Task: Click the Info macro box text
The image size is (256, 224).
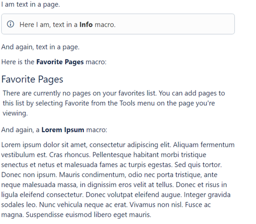Action: point(67,25)
